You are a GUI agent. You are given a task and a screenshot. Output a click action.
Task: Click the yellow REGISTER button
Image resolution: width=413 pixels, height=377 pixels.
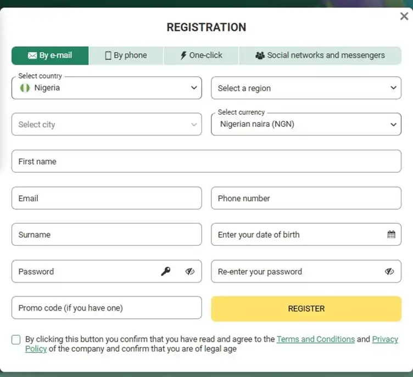click(x=306, y=308)
